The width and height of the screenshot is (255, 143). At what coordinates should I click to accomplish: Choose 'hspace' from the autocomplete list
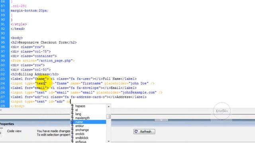[88, 106]
